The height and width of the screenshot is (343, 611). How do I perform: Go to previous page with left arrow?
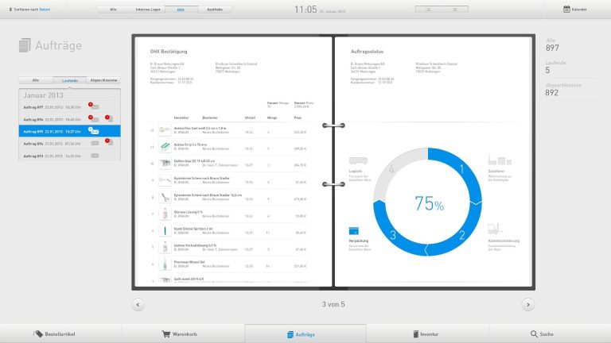point(138,304)
